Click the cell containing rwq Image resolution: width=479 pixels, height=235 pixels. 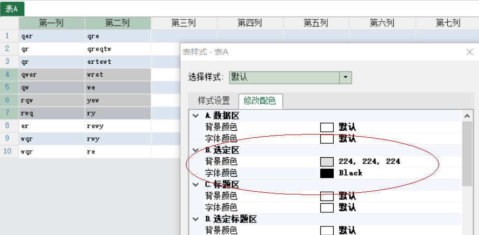[52, 113]
